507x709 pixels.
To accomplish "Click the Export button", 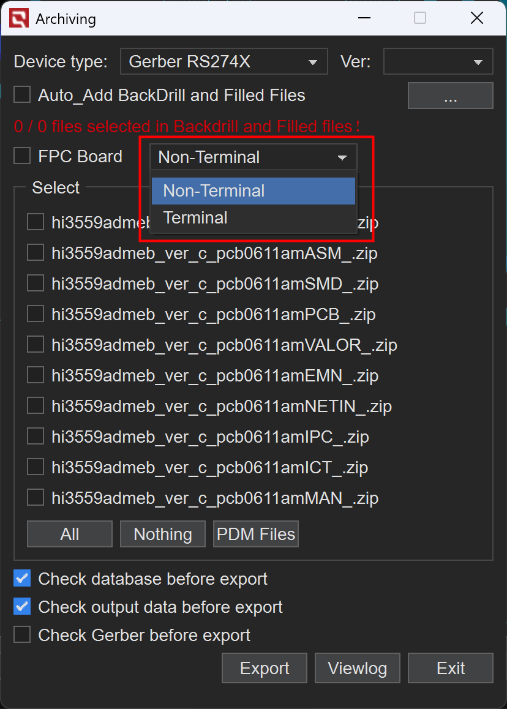I will 265,668.
